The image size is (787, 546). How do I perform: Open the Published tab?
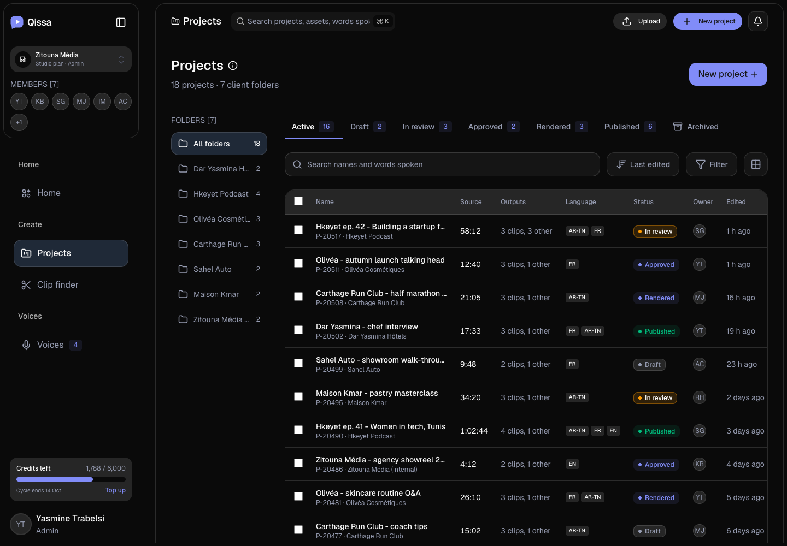pos(630,127)
